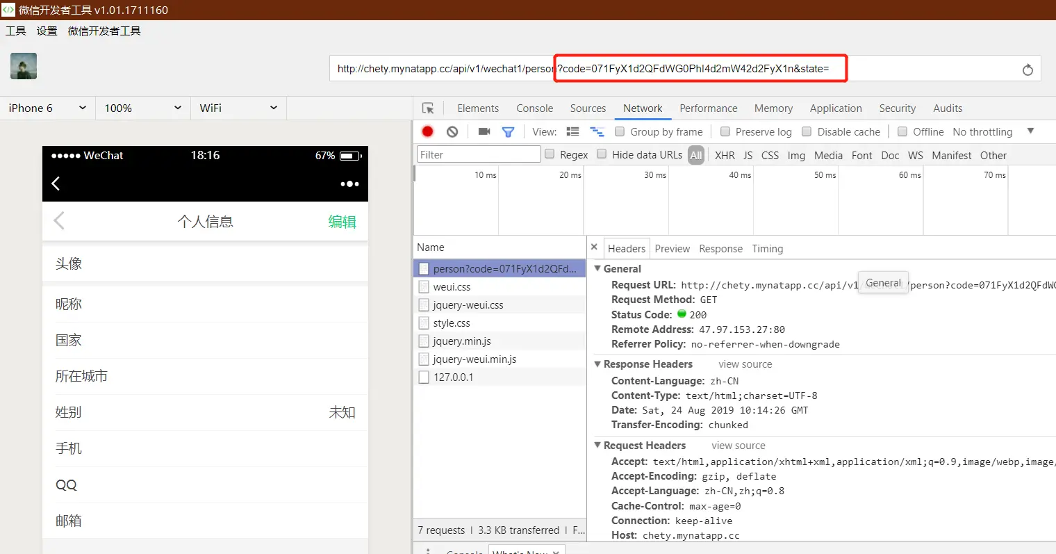Tap the green 编辑 edit link

pos(342,222)
